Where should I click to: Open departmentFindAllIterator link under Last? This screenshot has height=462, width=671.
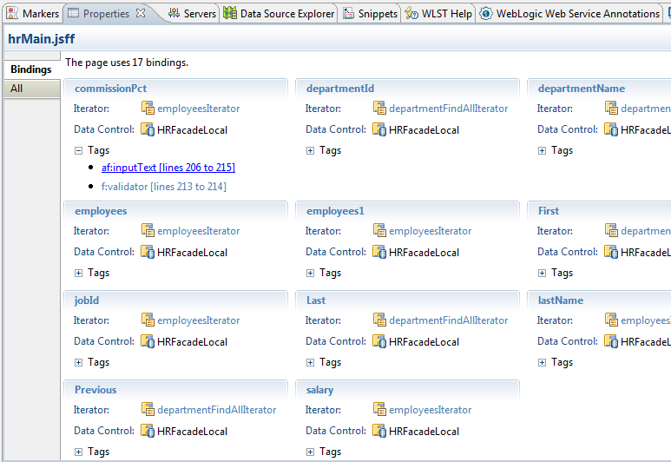coord(449,320)
